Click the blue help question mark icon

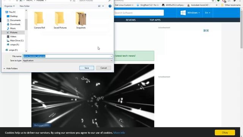(110, 6)
